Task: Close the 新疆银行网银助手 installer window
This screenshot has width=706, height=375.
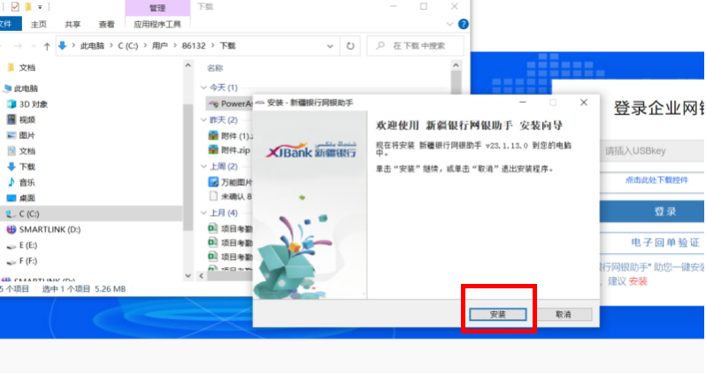Action: tap(584, 103)
